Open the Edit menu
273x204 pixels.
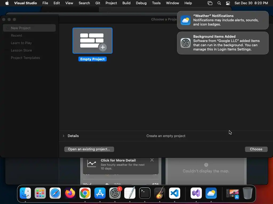(x=57, y=3)
